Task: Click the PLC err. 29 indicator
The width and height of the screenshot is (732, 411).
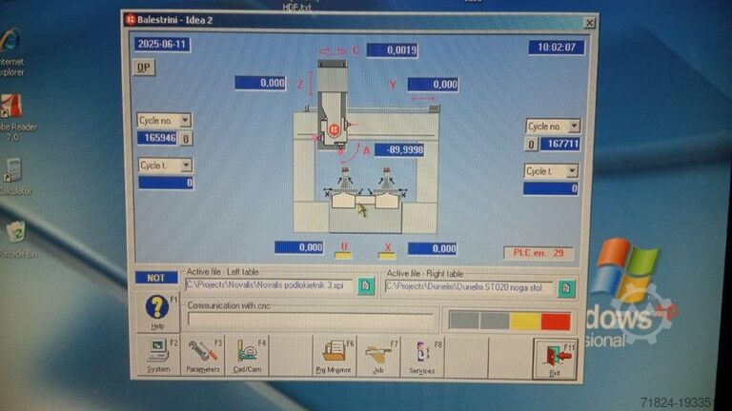Action: (539, 253)
